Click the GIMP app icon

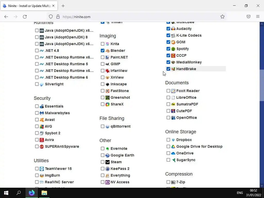click(108, 64)
